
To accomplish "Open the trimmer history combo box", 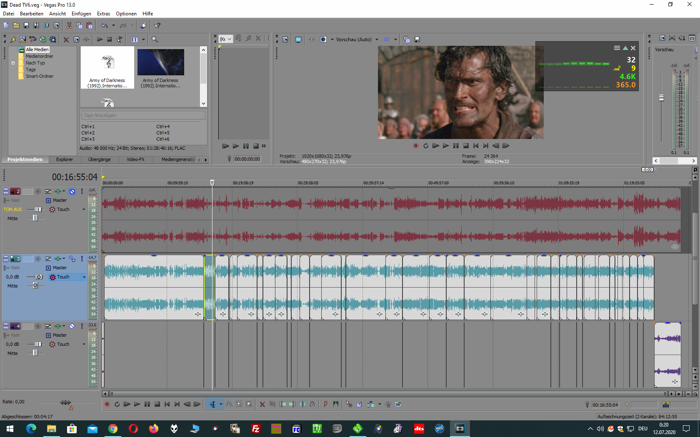I will tap(226, 39).
